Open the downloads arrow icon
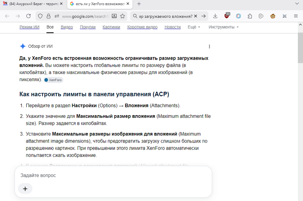The height and width of the screenshot is (201, 303). tap(215, 16)
